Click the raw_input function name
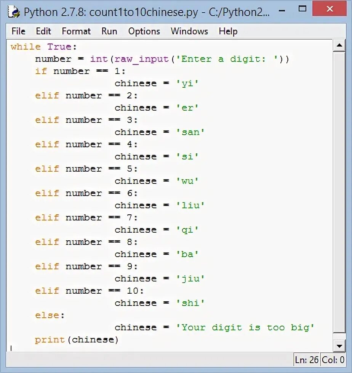The width and height of the screenshot is (352, 373). click(x=141, y=59)
